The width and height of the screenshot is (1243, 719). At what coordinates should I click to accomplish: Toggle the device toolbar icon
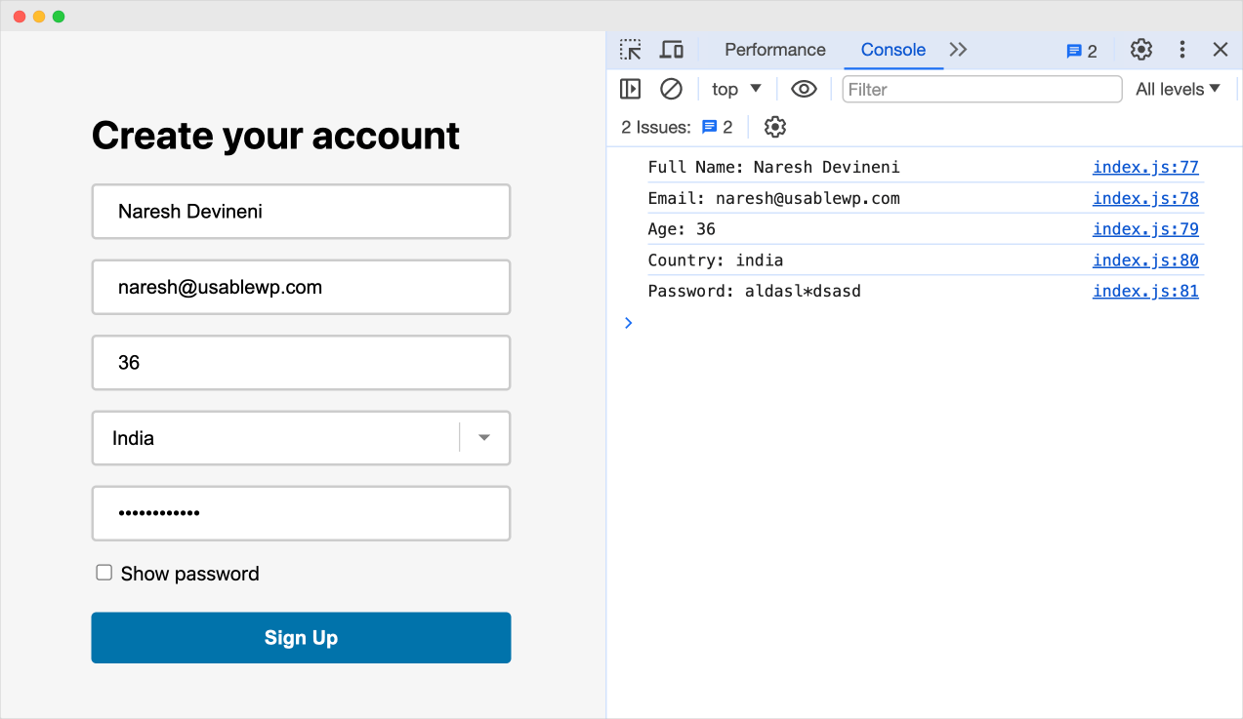click(672, 50)
